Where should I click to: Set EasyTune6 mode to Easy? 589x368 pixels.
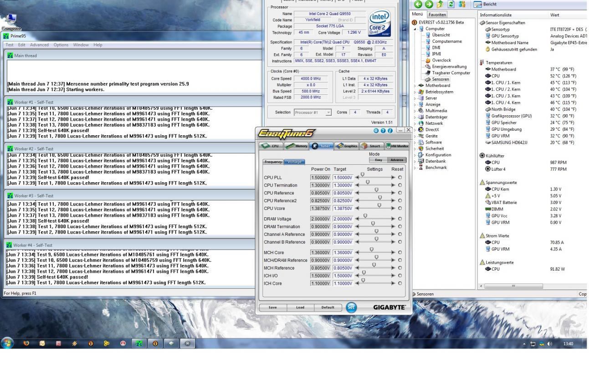click(x=379, y=160)
